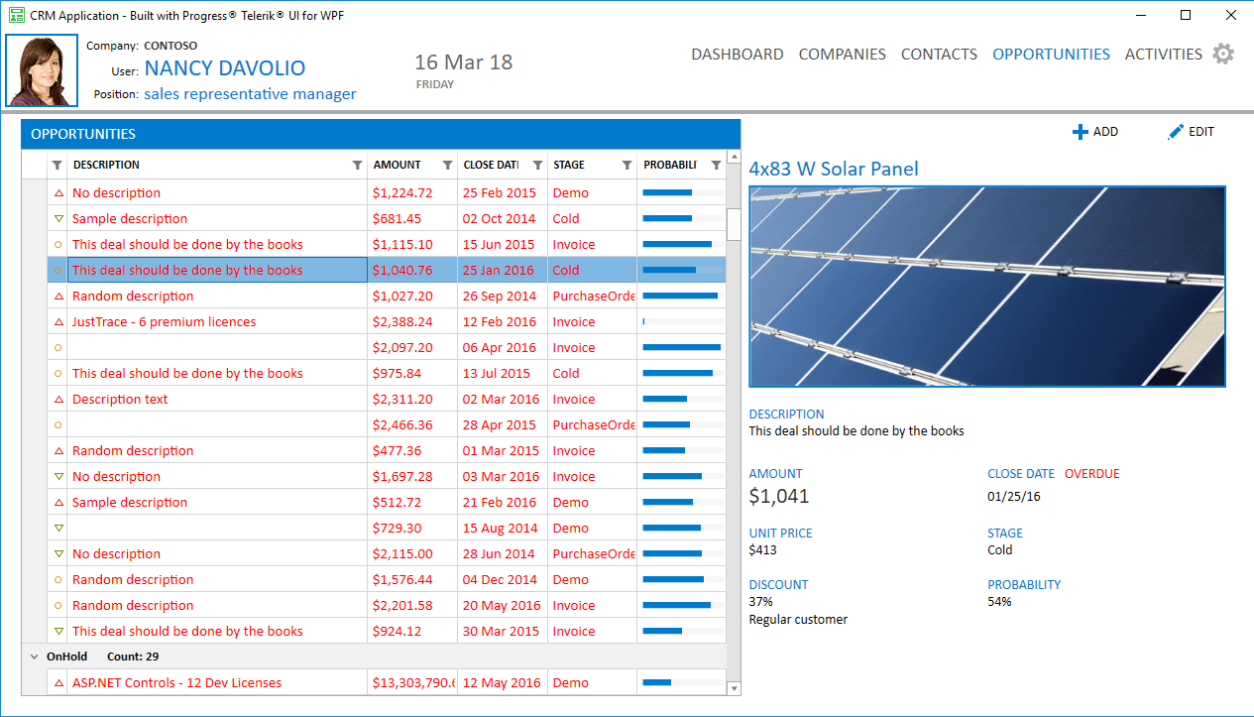Collapse the OnHold group row
This screenshot has height=717, width=1254.
[35, 657]
